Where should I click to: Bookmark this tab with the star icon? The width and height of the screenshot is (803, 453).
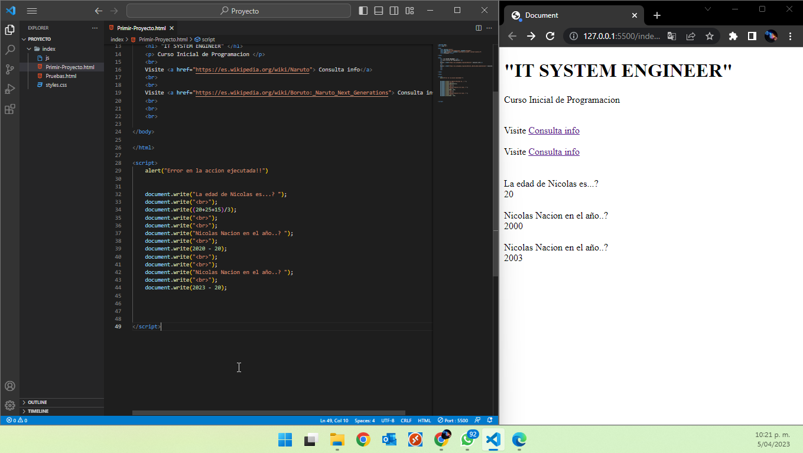click(710, 36)
